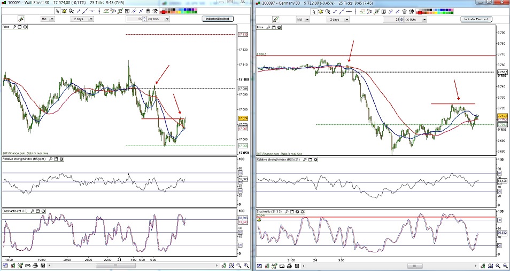Viewport: 510px width, 271px height.
Task: Pick the diagonal trend line tool in Germany 30 toolbar
Action: [342, 11]
